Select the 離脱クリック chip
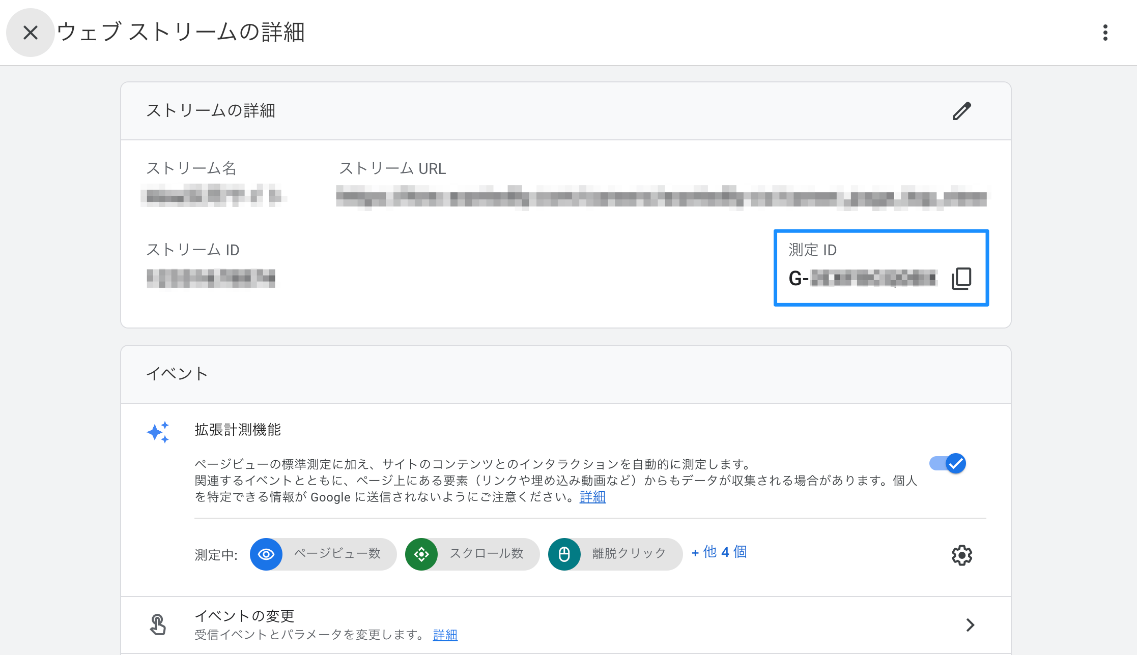The height and width of the screenshot is (655, 1137). pyautogui.click(x=629, y=554)
